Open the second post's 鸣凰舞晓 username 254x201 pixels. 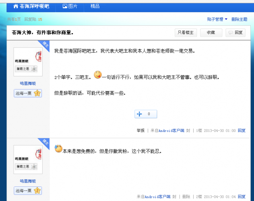28,181
